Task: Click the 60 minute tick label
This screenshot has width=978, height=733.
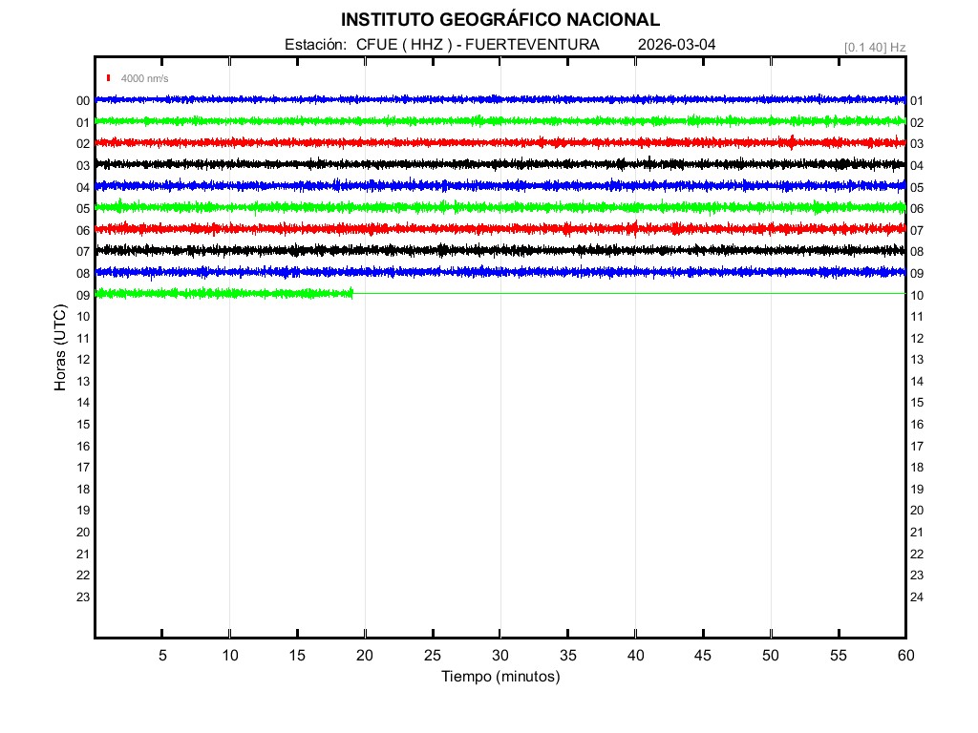Action: (x=904, y=656)
